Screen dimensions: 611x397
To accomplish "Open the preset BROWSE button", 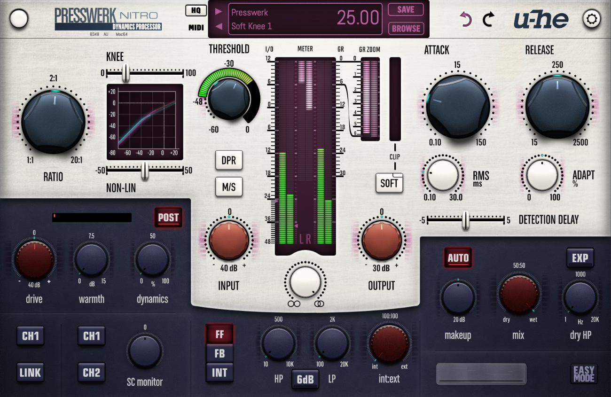I will pos(406,28).
